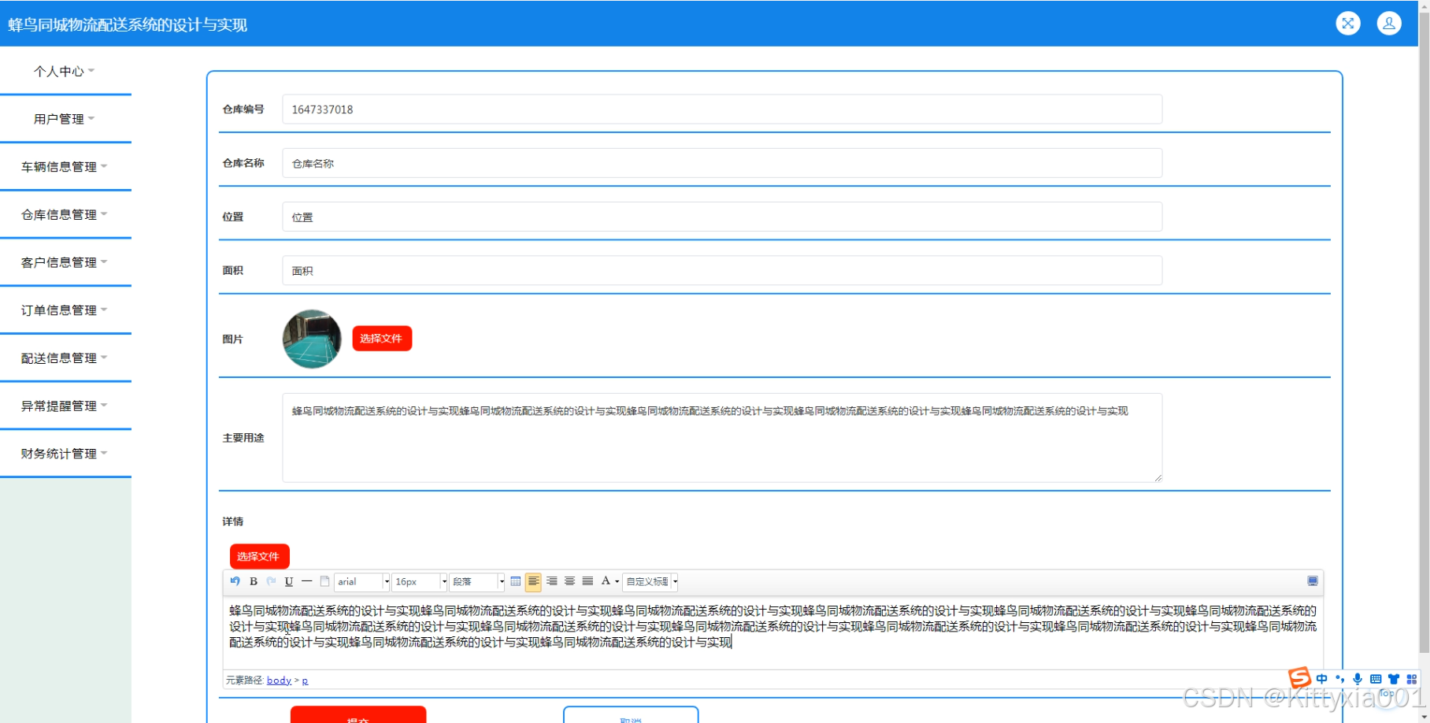Toggle underline formatting in the editor
This screenshot has height=723, width=1430.
[289, 581]
